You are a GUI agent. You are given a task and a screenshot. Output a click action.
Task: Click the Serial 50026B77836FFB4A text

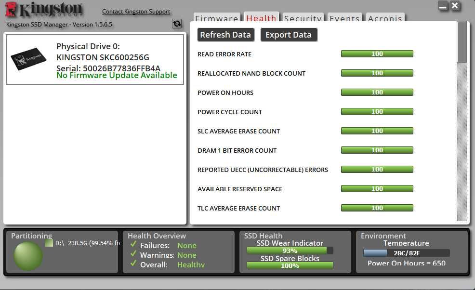[108, 68]
